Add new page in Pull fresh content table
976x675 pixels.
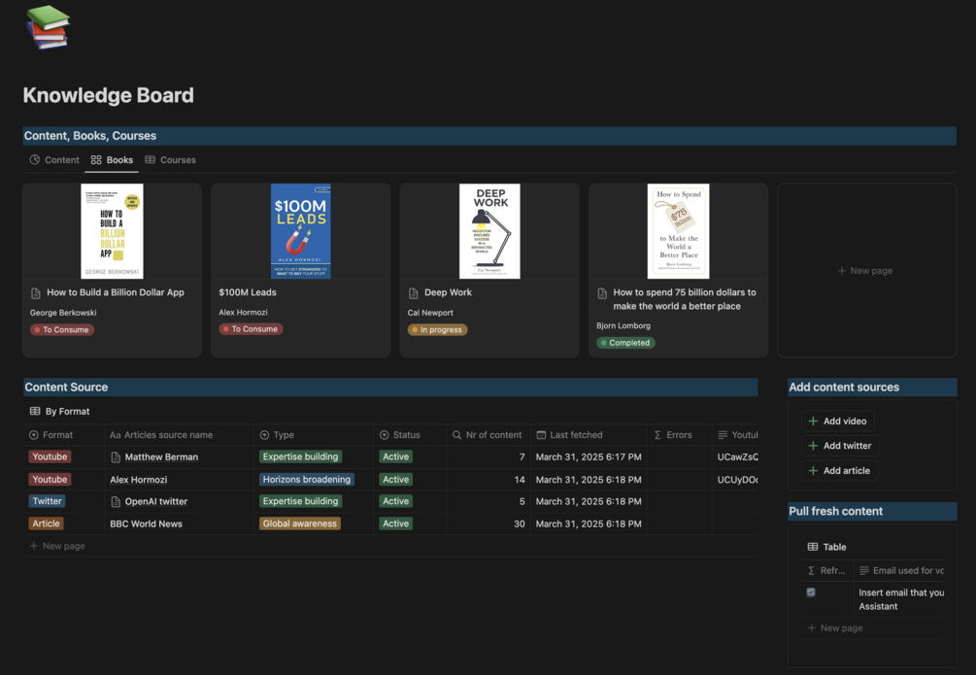click(835, 628)
